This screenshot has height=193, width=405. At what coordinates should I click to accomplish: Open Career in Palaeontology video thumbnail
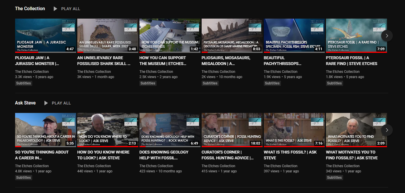click(x=46, y=130)
